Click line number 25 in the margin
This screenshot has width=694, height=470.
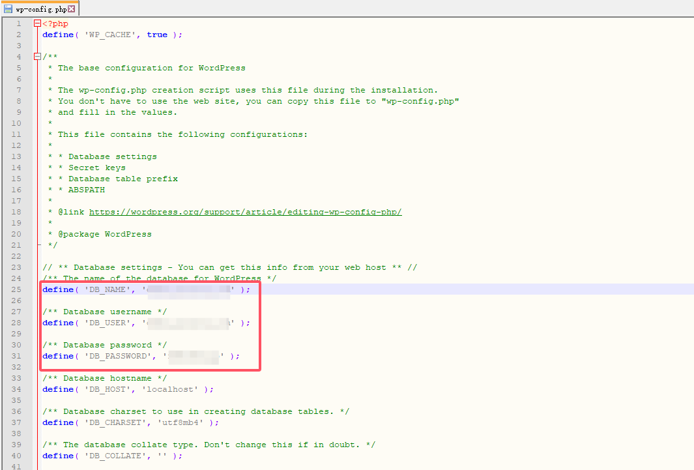(16, 289)
